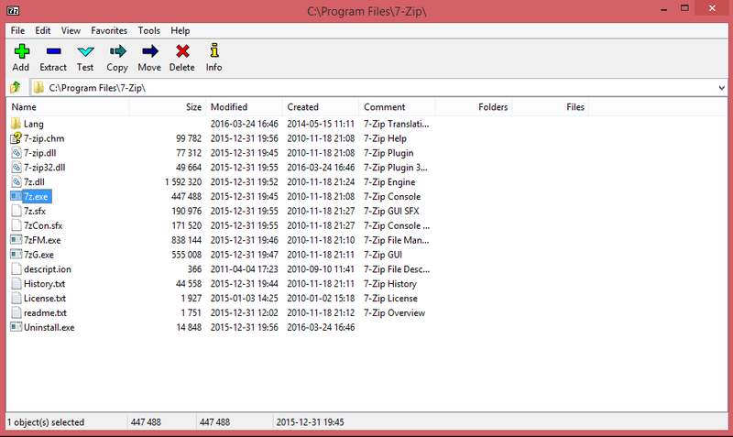This screenshot has height=437, width=733.
Task: Click the 7-Zip License comment
Action: tap(391, 298)
